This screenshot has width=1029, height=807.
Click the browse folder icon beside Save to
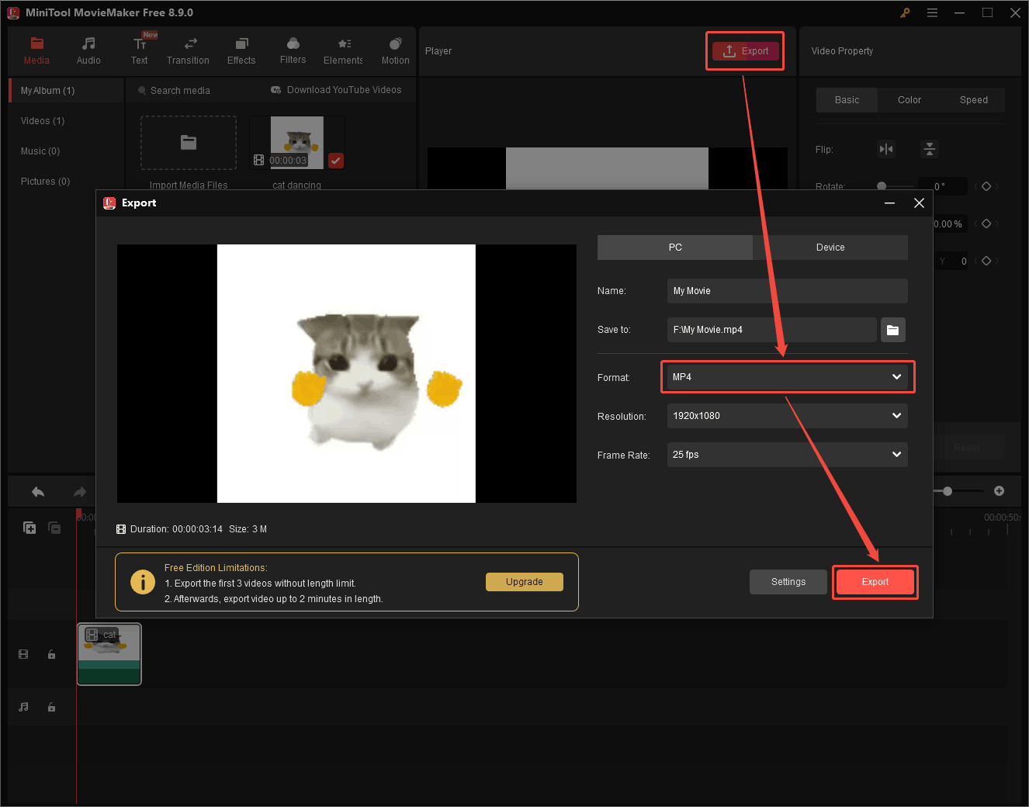click(x=892, y=330)
